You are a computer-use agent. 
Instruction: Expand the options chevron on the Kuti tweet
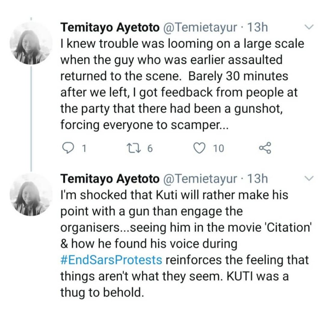(x=309, y=179)
